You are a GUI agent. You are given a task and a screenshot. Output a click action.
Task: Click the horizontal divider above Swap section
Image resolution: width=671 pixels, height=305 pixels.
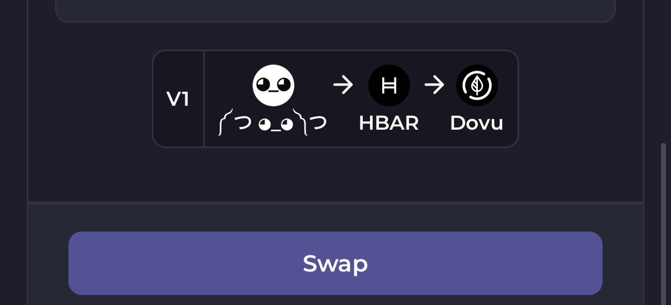(335, 203)
